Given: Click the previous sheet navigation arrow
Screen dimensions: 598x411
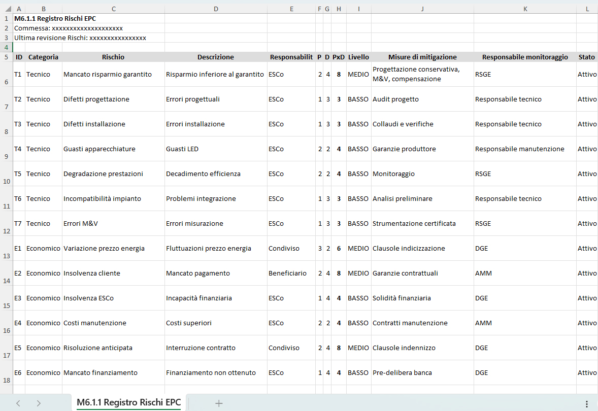Looking at the screenshot, I should click(18, 403).
